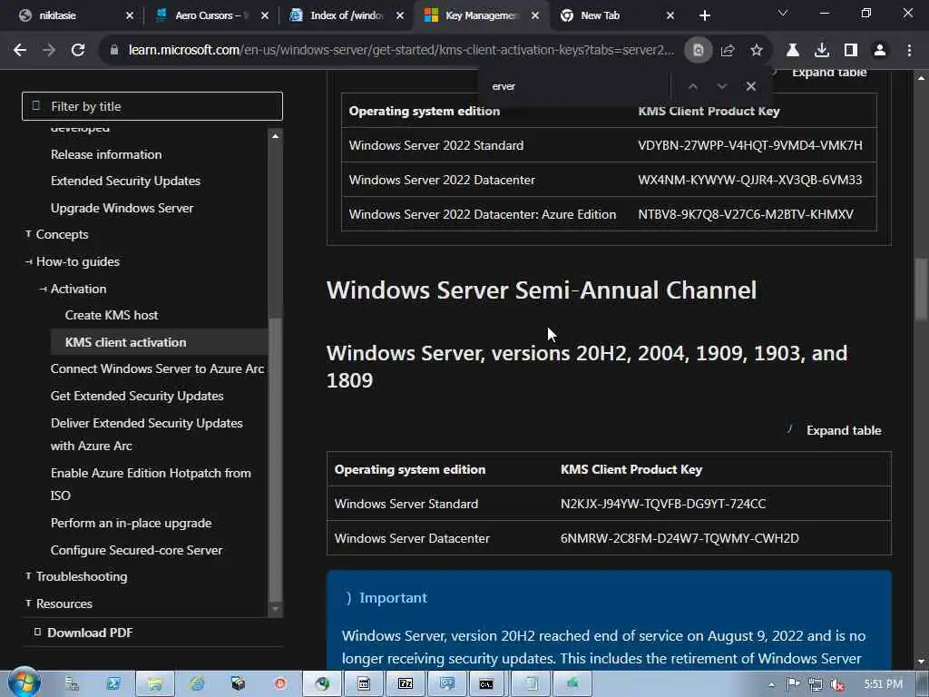This screenshot has height=697, width=929.
Task: Reload the current page
Action: (78, 51)
